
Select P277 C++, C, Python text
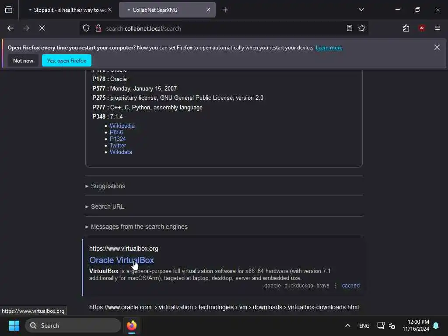tap(147, 108)
